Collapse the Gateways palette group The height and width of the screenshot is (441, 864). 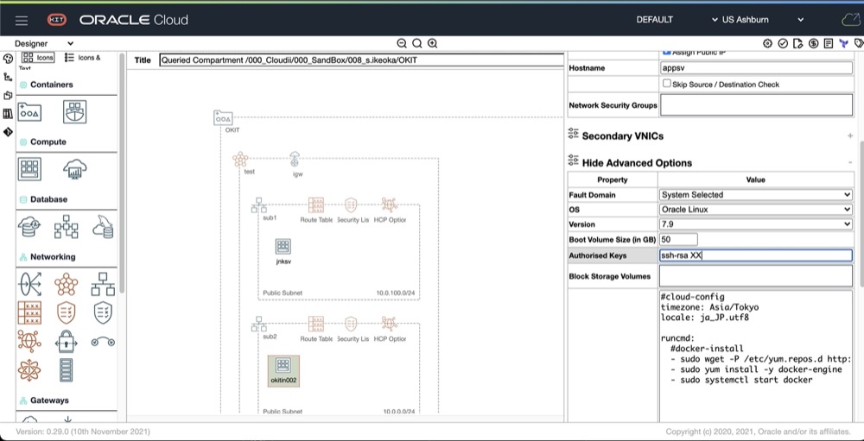pyautogui.click(x=49, y=400)
